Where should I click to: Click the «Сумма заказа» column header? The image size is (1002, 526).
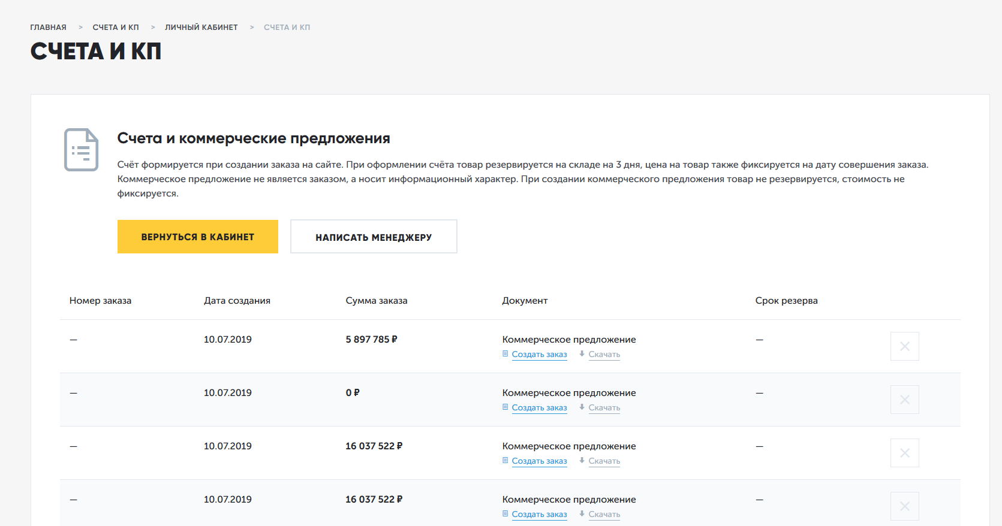376,301
